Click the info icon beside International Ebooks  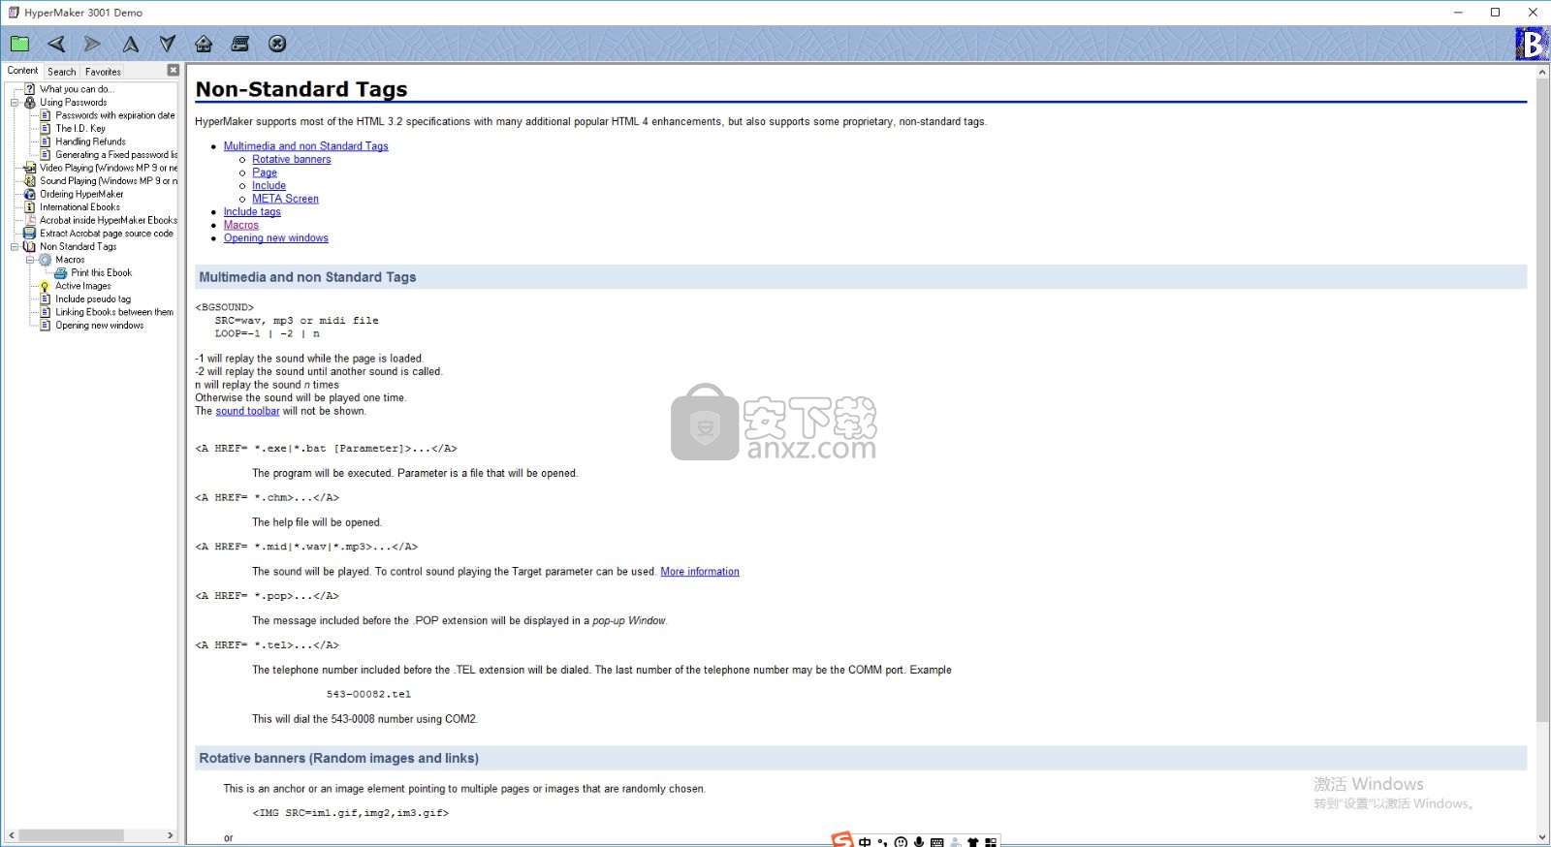tap(30, 206)
